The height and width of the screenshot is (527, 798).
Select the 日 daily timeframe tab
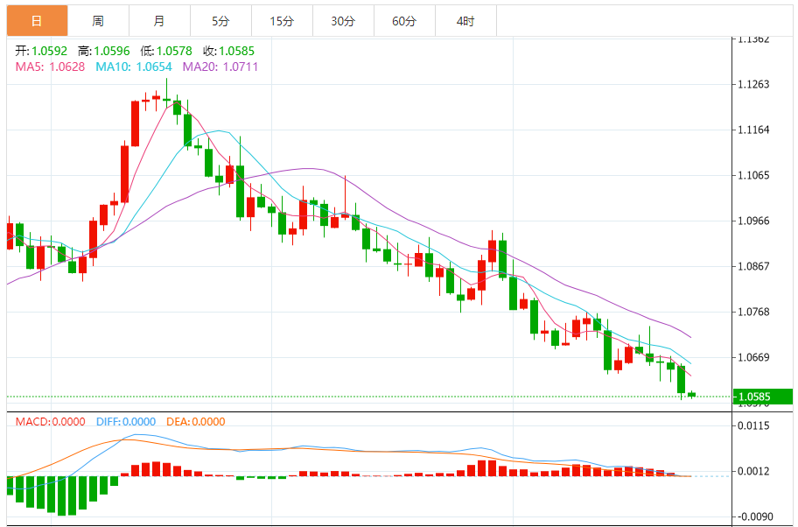click(37, 21)
